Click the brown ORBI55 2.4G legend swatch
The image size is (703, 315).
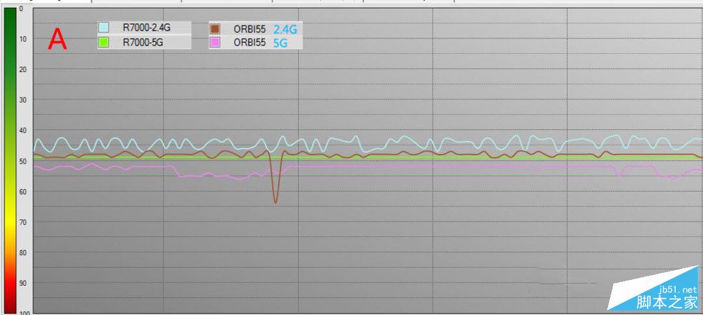click(x=215, y=29)
